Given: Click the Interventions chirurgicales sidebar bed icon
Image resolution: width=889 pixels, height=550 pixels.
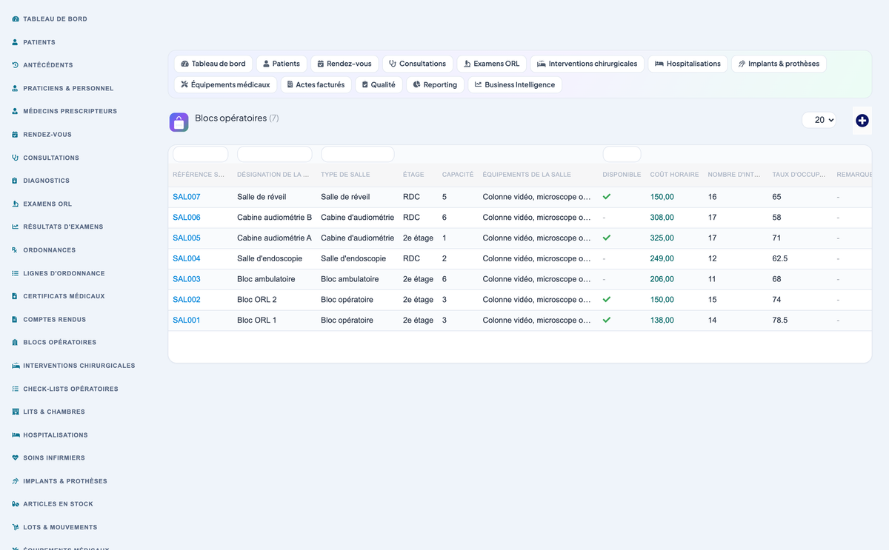Looking at the screenshot, I should tap(16, 366).
